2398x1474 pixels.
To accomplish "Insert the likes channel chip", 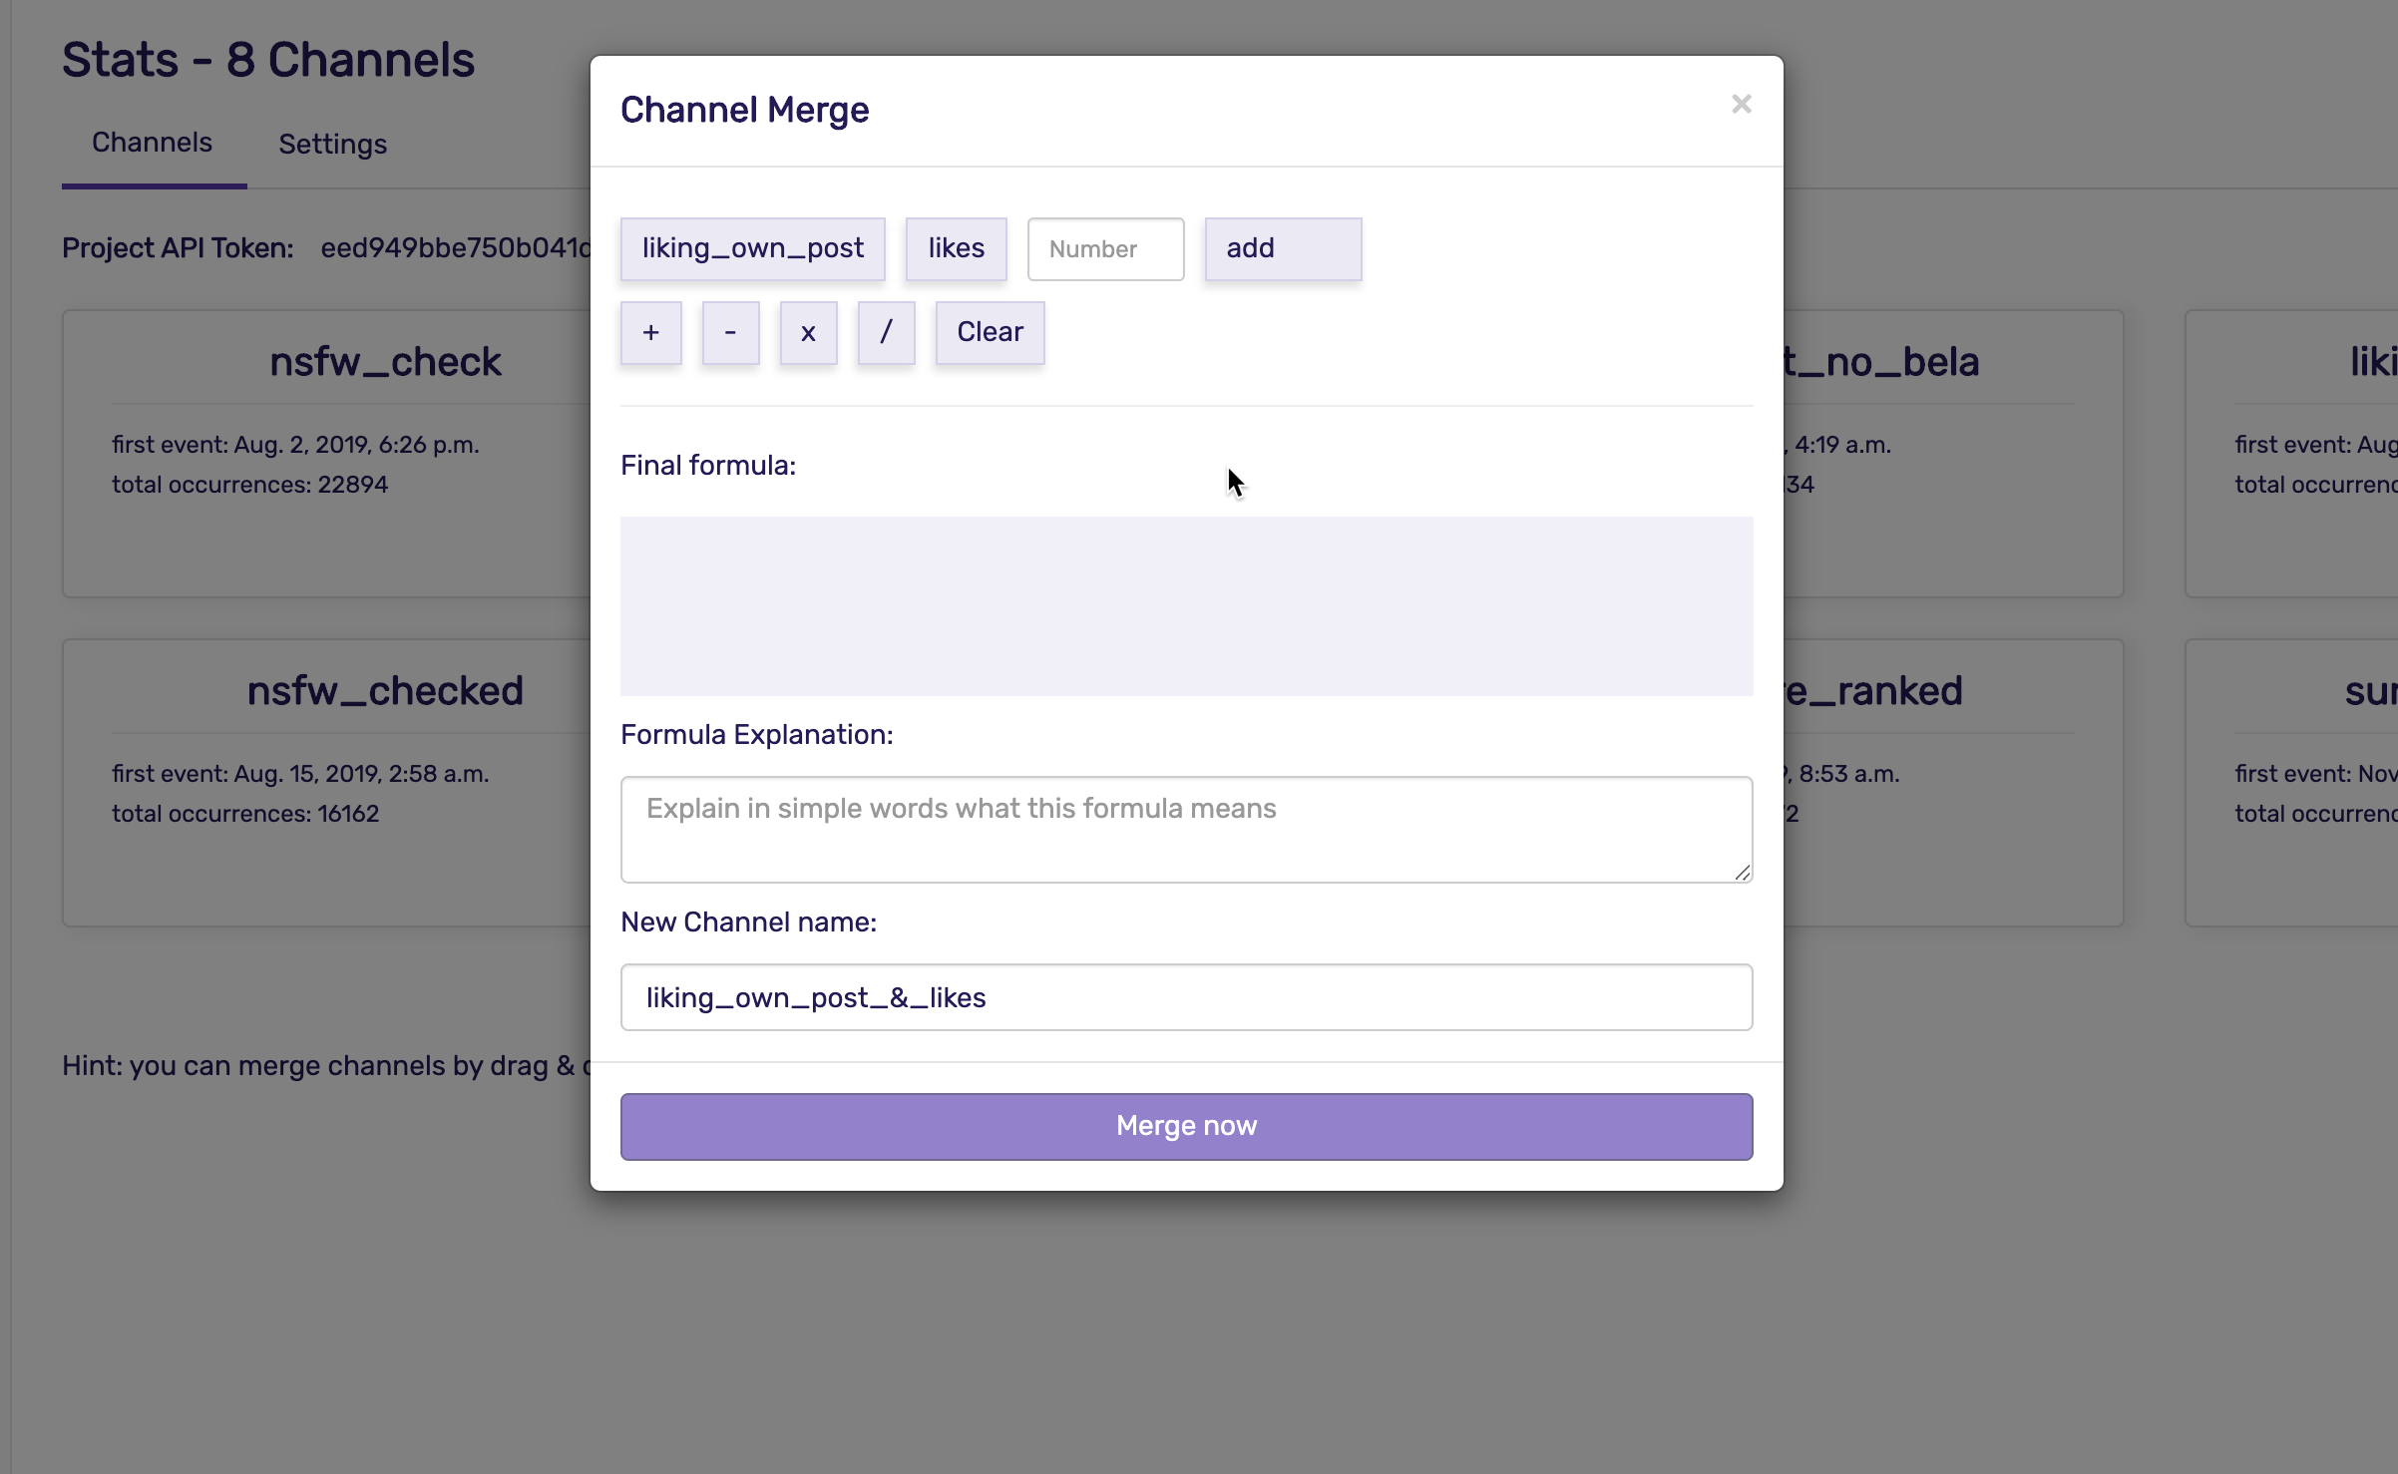I will point(956,249).
